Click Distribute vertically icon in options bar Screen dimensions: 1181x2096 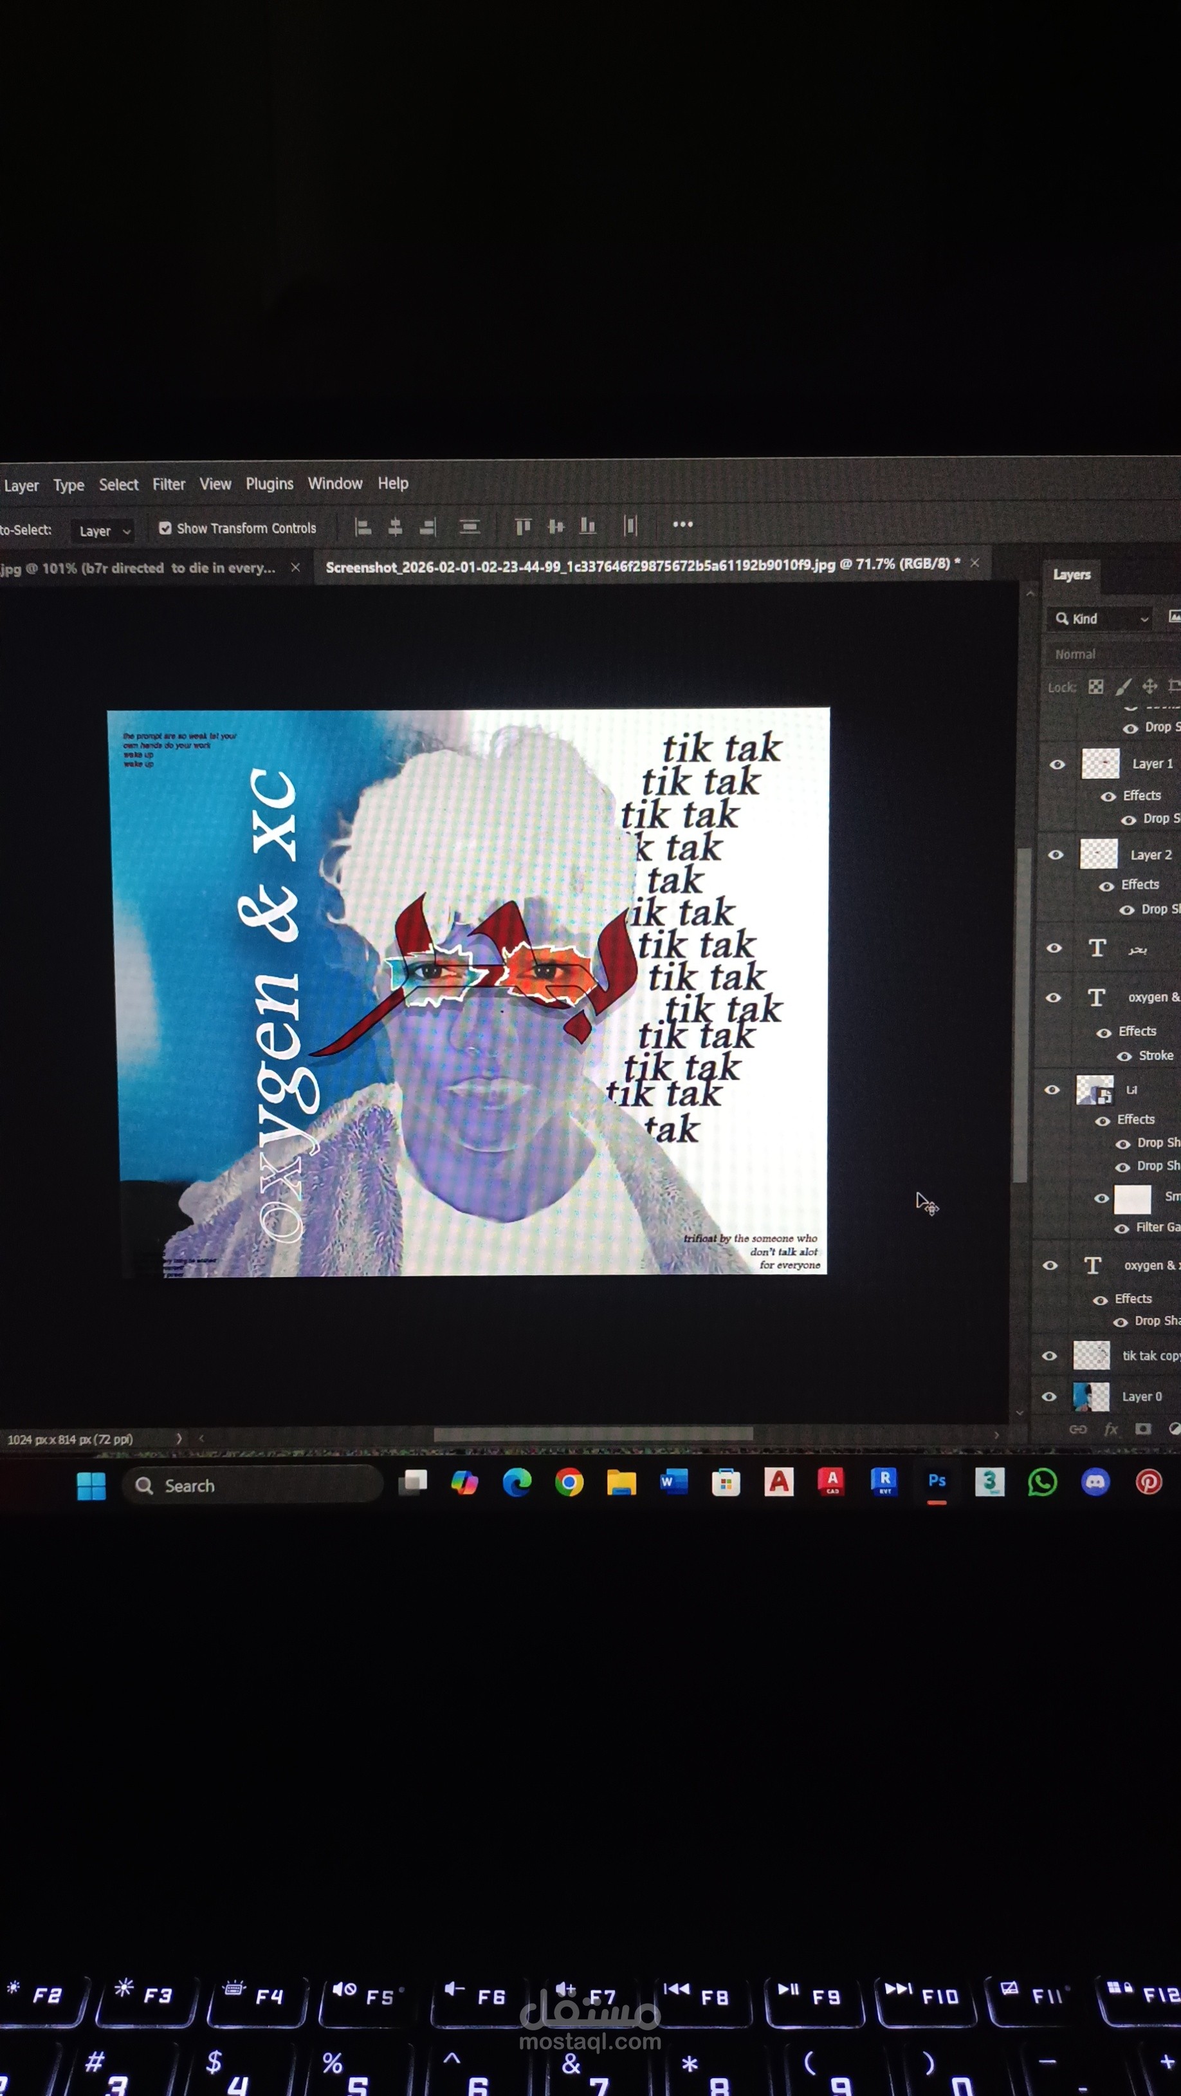click(x=470, y=527)
